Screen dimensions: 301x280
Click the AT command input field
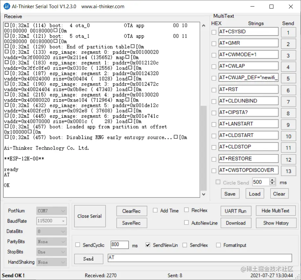200,258
